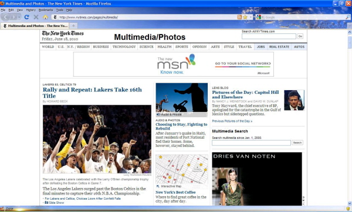Open the Edit menu

click(11, 10)
